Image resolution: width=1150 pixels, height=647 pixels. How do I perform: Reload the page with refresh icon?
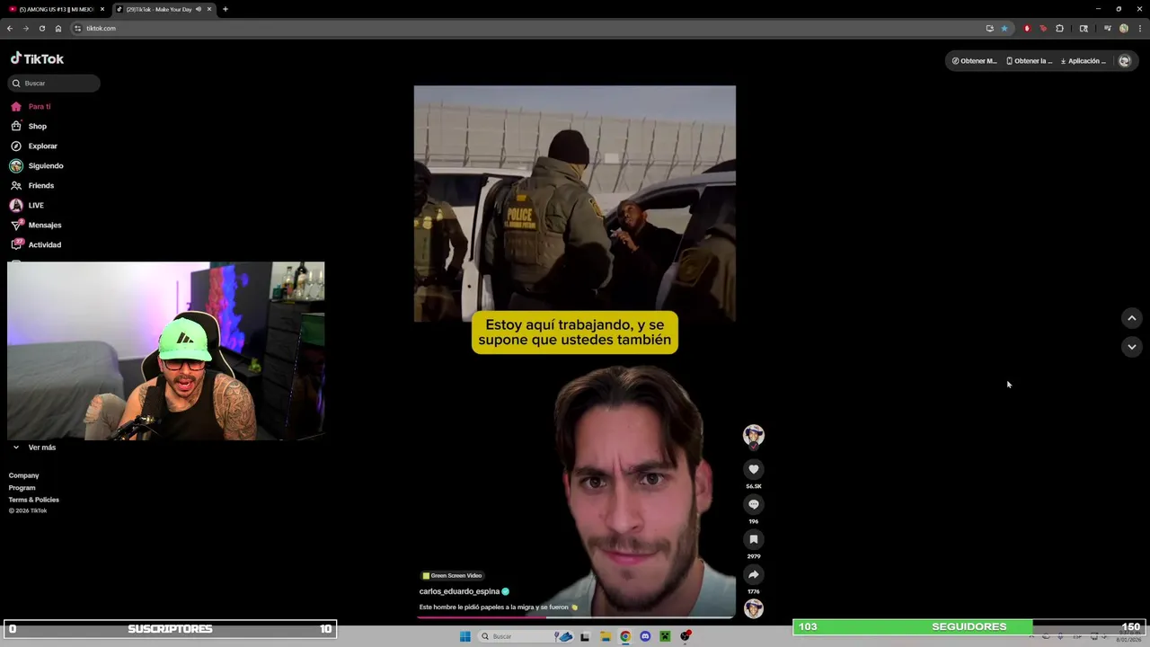click(41, 28)
